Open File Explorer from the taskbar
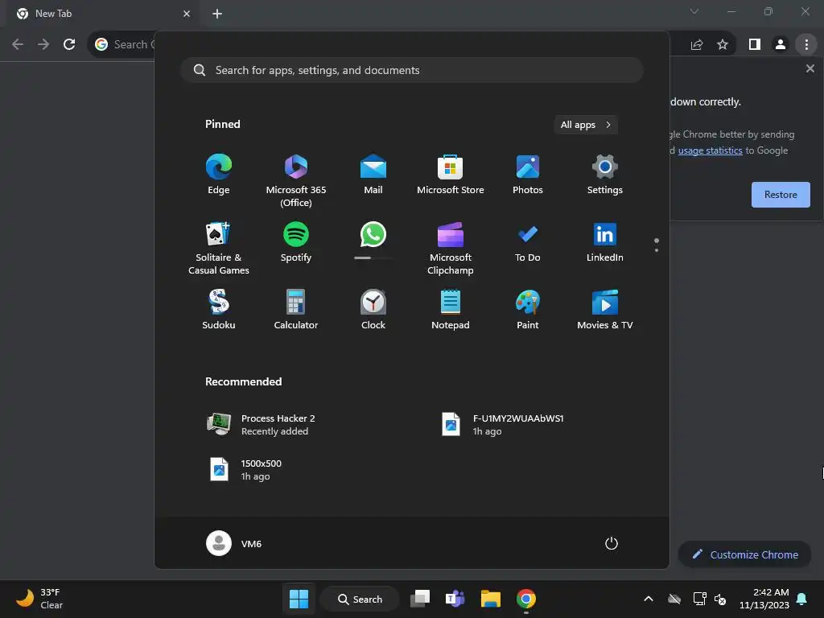This screenshot has width=824, height=618. coord(490,599)
